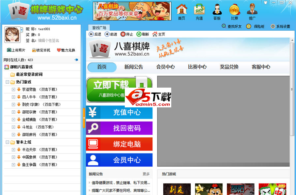This screenshot has height=195, width=296.
Task: Click the 前进 forward button
Action: coord(111,34)
